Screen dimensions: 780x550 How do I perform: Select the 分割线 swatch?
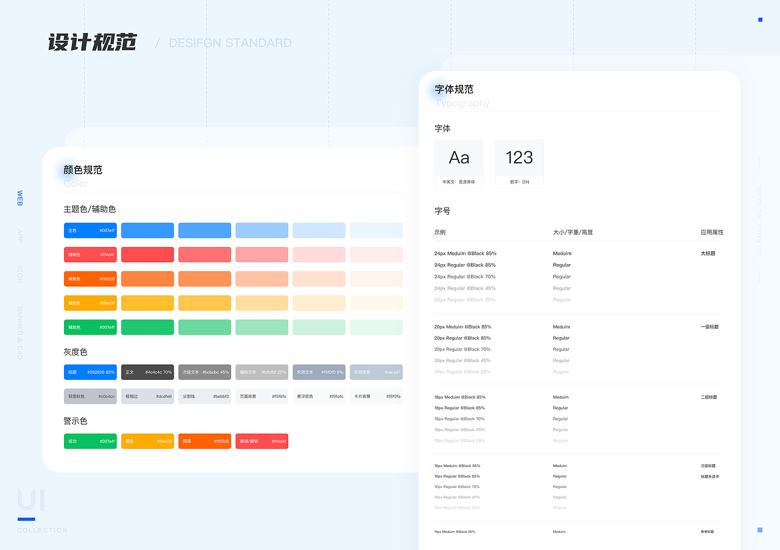click(205, 396)
